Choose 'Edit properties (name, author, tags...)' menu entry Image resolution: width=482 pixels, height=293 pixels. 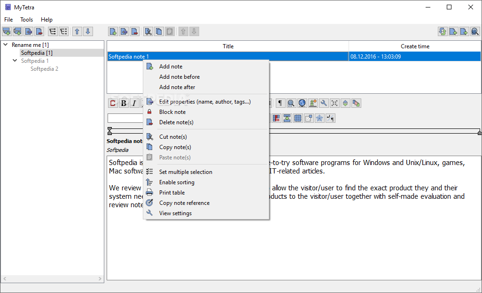[x=206, y=102]
